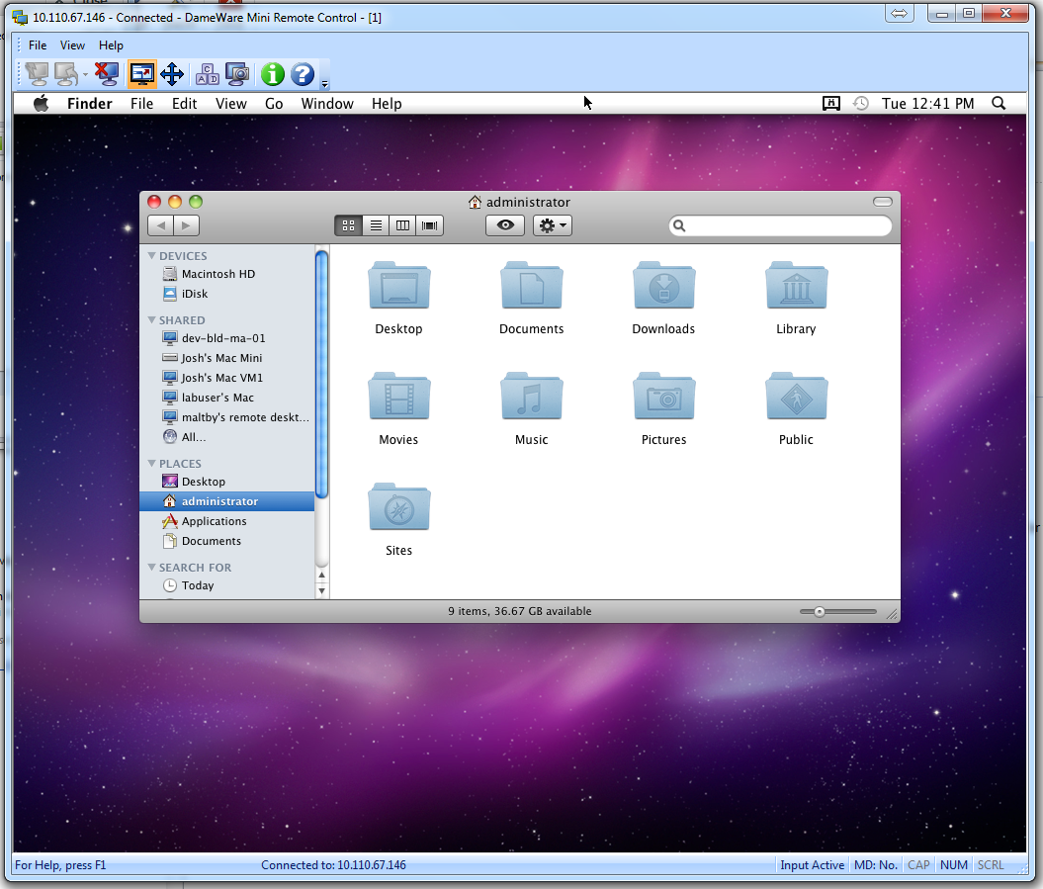Select labuser's Mac in sidebar
The width and height of the screenshot is (1043, 889).
[226, 398]
